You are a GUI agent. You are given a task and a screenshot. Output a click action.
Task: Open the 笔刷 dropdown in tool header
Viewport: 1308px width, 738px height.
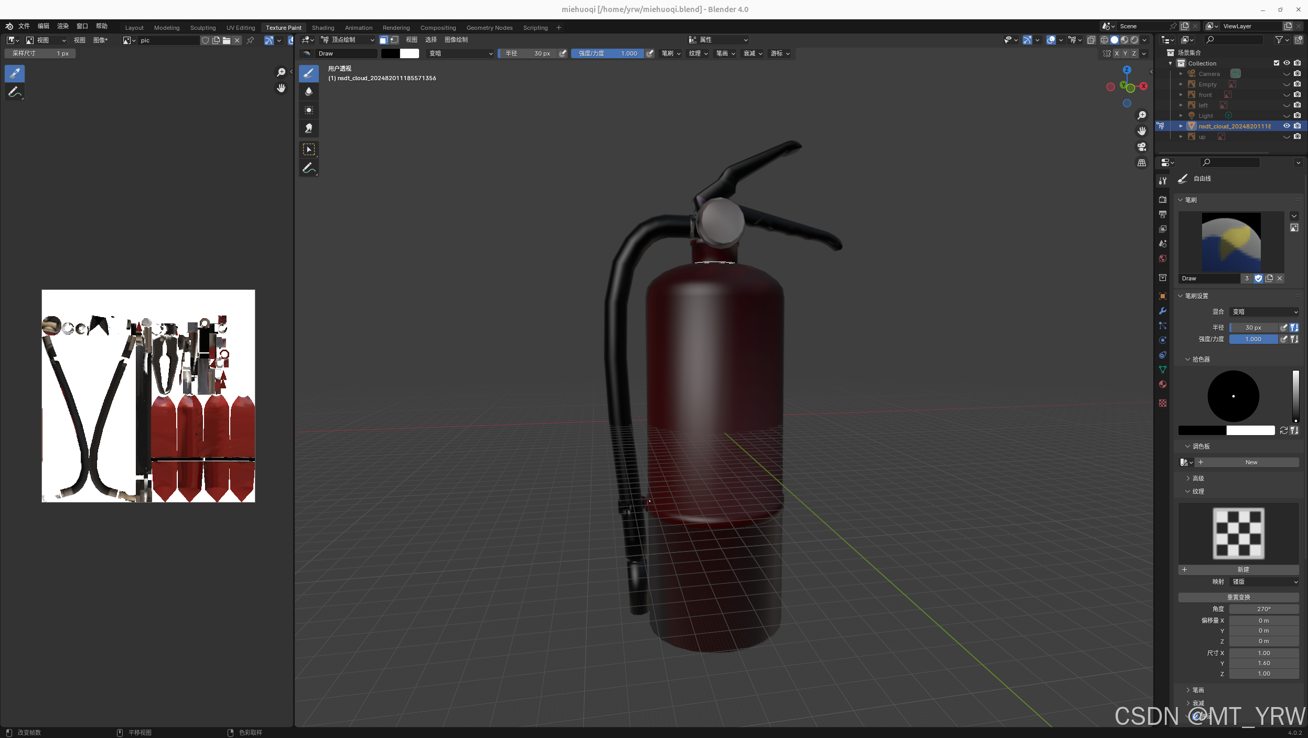pyautogui.click(x=671, y=53)
